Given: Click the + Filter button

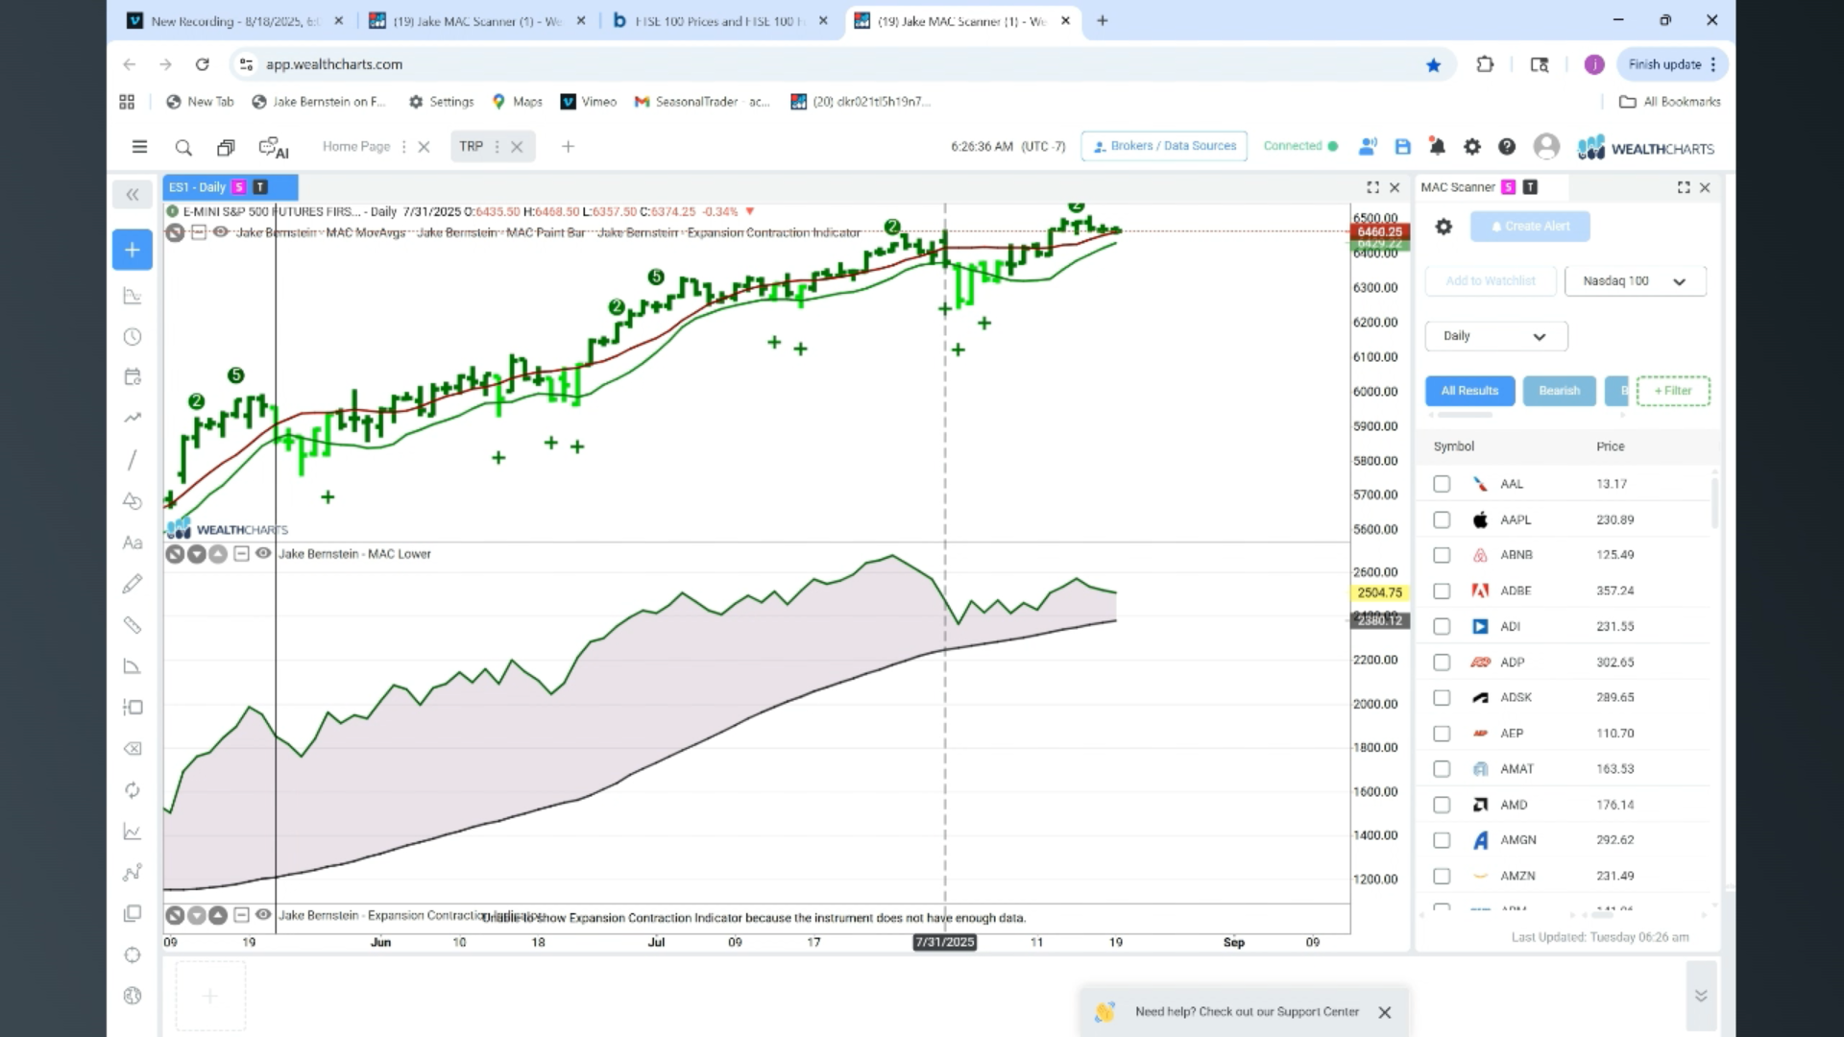Looking at the screenshot, I should (1673, 391).
